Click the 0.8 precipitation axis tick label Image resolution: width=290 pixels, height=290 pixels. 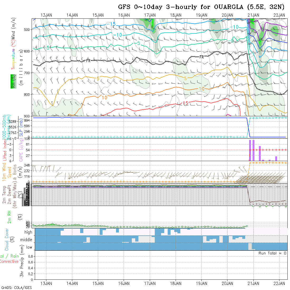coord(30,256)
